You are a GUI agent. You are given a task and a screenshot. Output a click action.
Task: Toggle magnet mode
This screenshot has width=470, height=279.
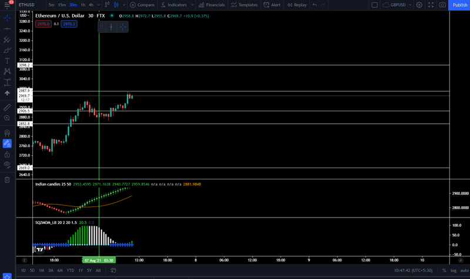[7, 133]
